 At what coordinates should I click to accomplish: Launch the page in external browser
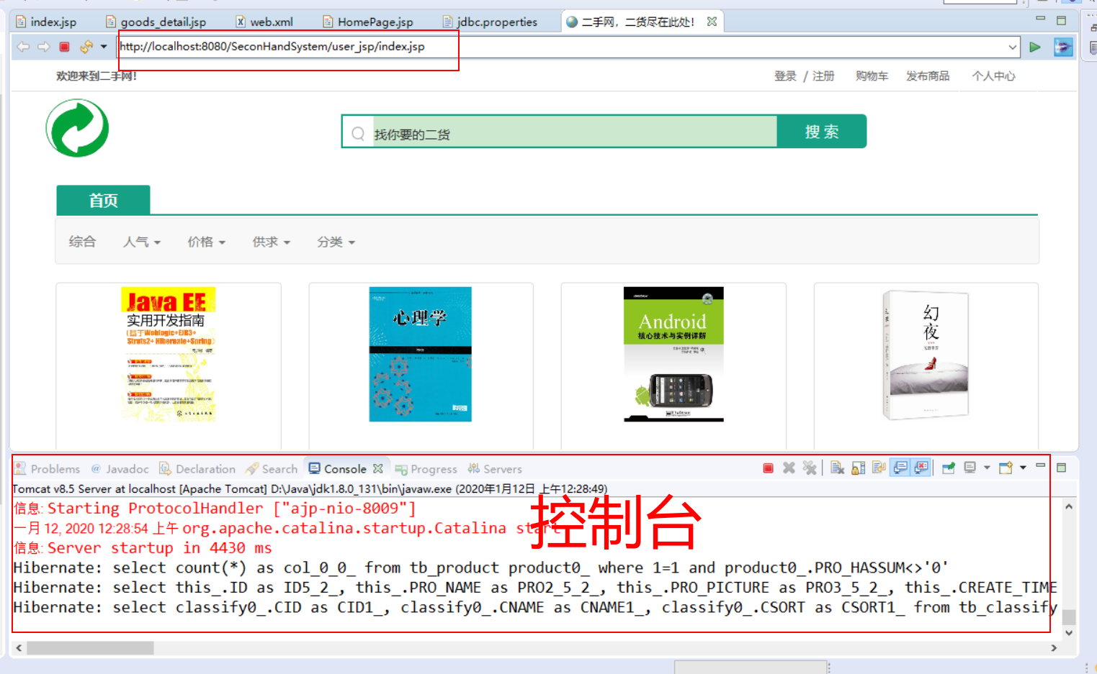[1063, 47]
